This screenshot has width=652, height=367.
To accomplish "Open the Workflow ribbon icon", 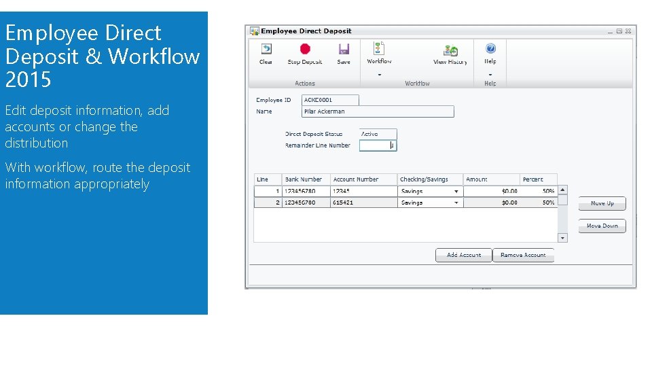I will click(x=379, y=48).
